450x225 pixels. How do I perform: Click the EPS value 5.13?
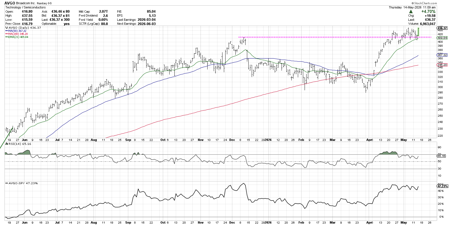[152, 16]
